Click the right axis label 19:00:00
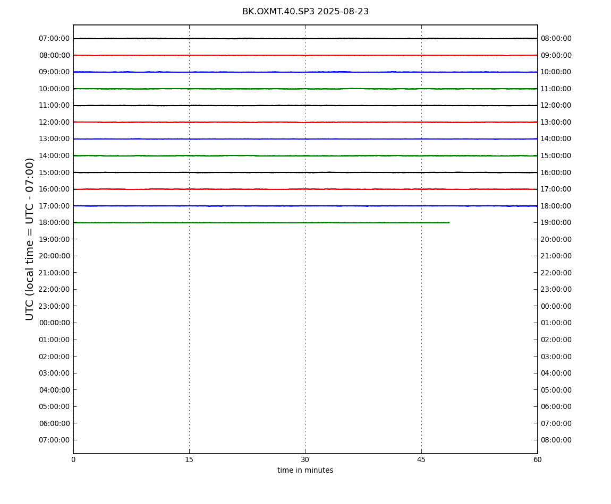This screenshot has width=611, height=504. 556,223
